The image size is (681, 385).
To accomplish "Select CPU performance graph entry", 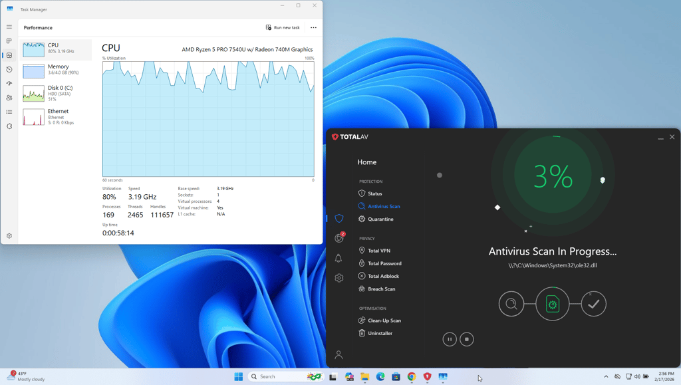I will pos(56,49).
